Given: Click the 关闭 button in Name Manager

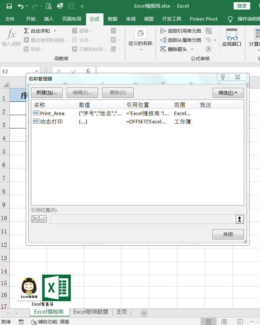Looking at the screenshot, I should click(228, 234).
